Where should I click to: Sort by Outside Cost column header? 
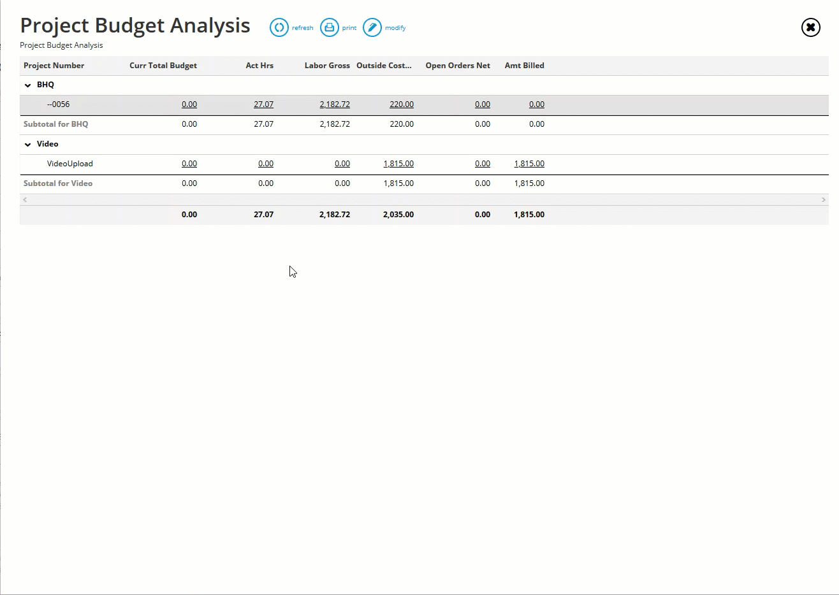pyautogui.click(x=384, y=66)
